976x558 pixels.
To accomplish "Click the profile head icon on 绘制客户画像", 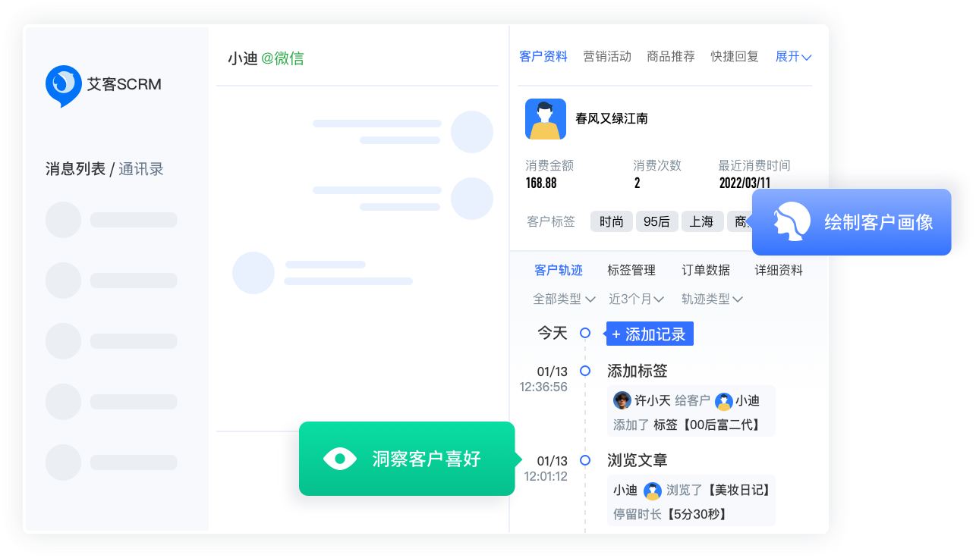I will point(789,222).
